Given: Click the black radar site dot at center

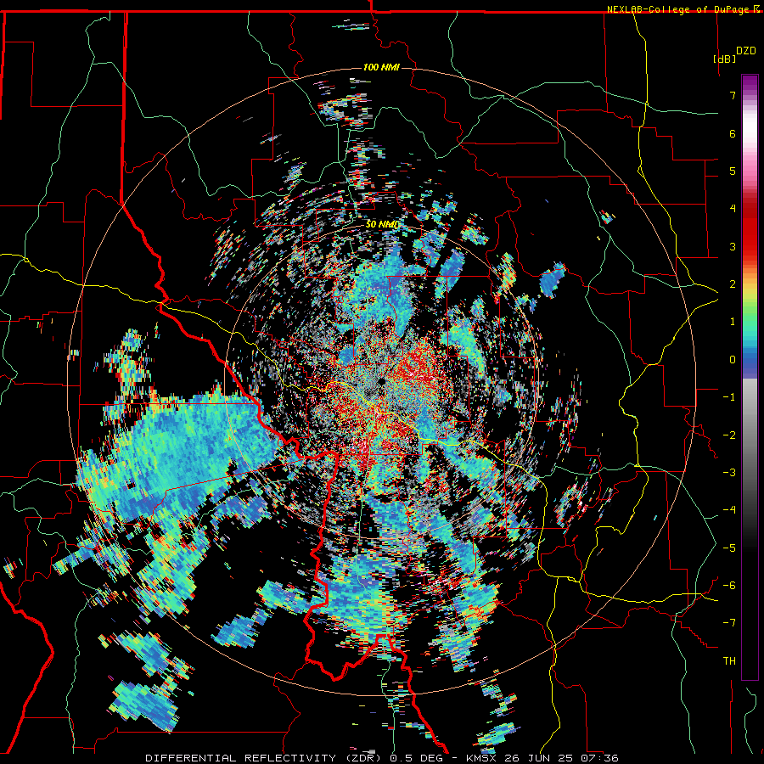Looking at the screenshot, I should point(381,381).
